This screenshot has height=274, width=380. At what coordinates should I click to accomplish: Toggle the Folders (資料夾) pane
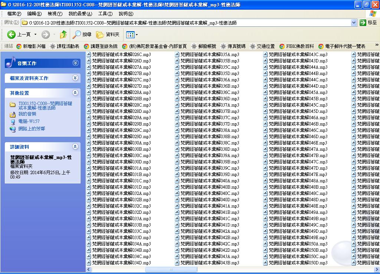(108, 35)
